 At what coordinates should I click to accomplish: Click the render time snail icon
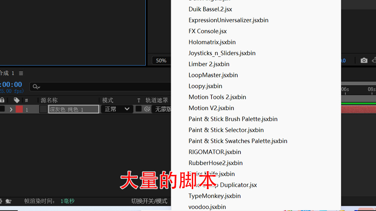point(8,201)
